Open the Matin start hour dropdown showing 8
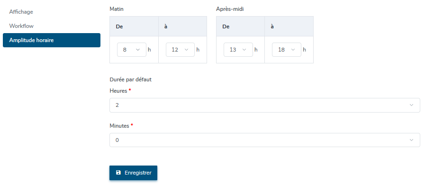 (132, 50)
